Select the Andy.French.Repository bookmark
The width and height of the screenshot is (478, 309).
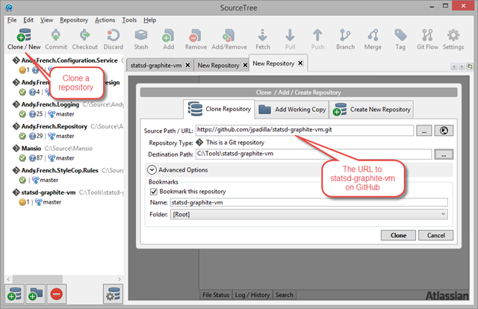(54, 126)
